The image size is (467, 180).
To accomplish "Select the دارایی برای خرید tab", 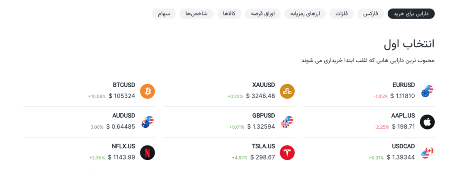I will pos(411,14).
